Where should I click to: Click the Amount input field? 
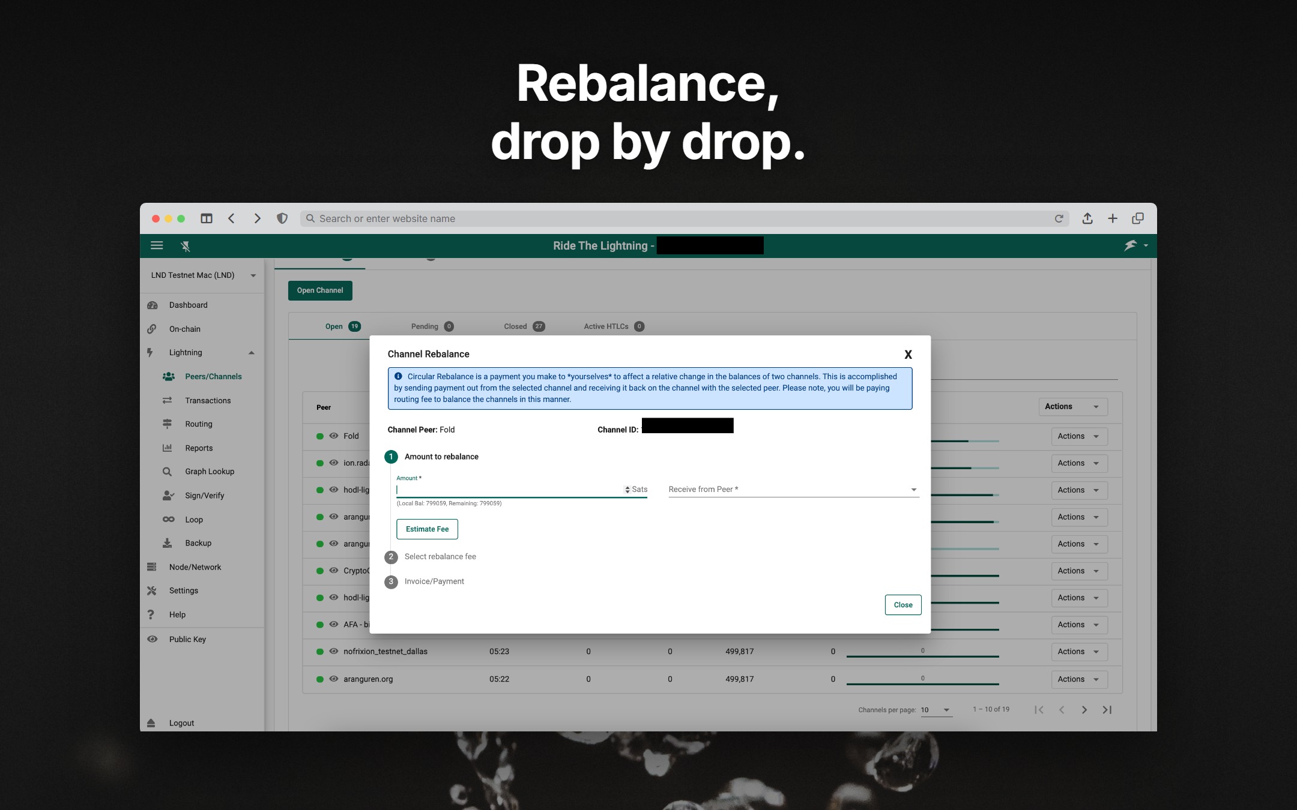tap(509, 490)
